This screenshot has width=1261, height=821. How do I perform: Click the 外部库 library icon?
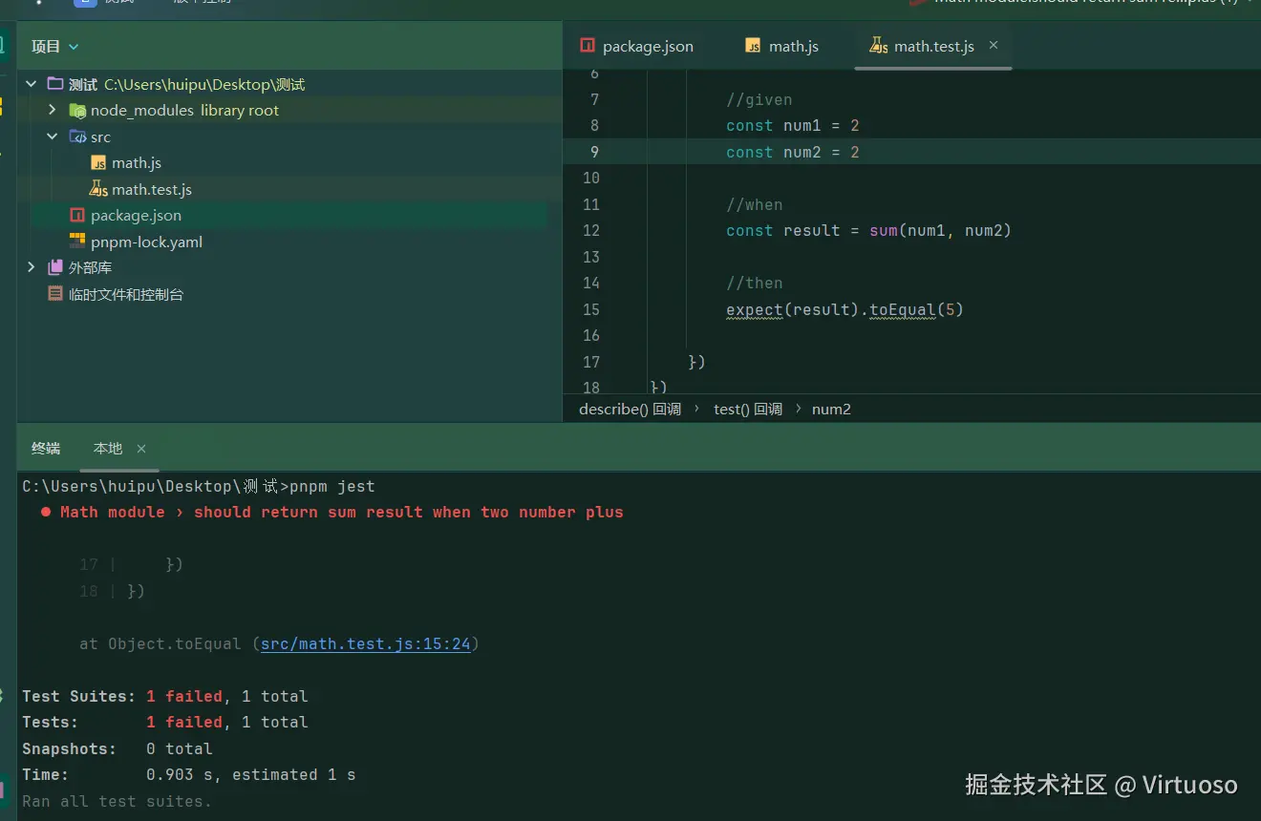pos(55,268)
